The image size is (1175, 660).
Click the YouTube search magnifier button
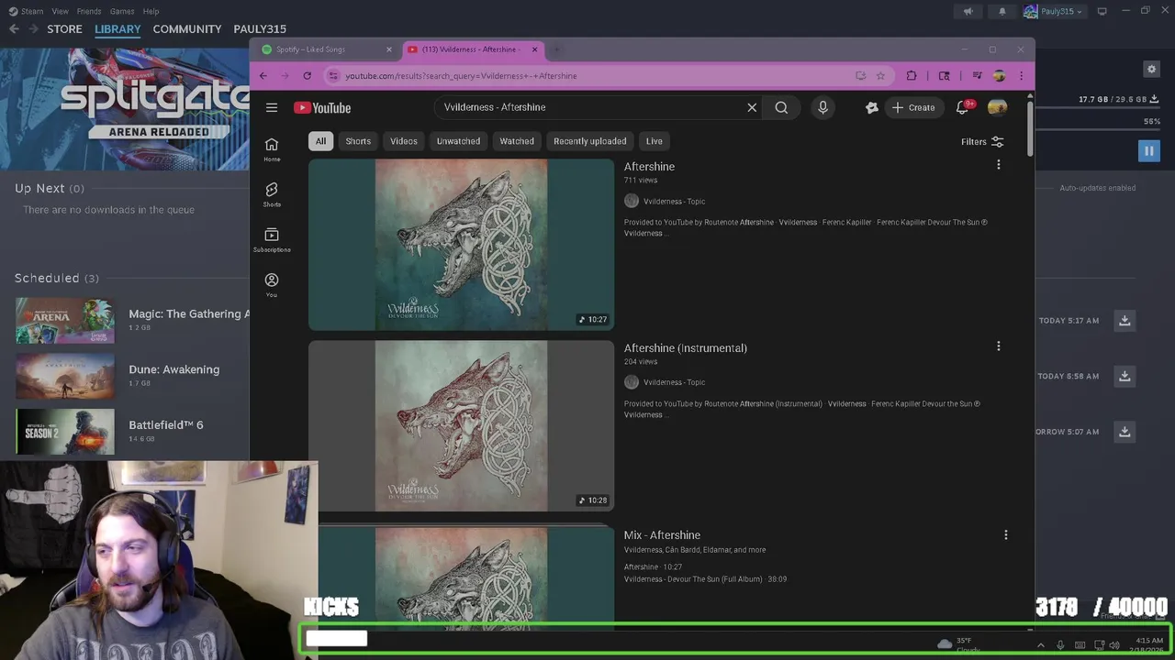tap(781, 107)
